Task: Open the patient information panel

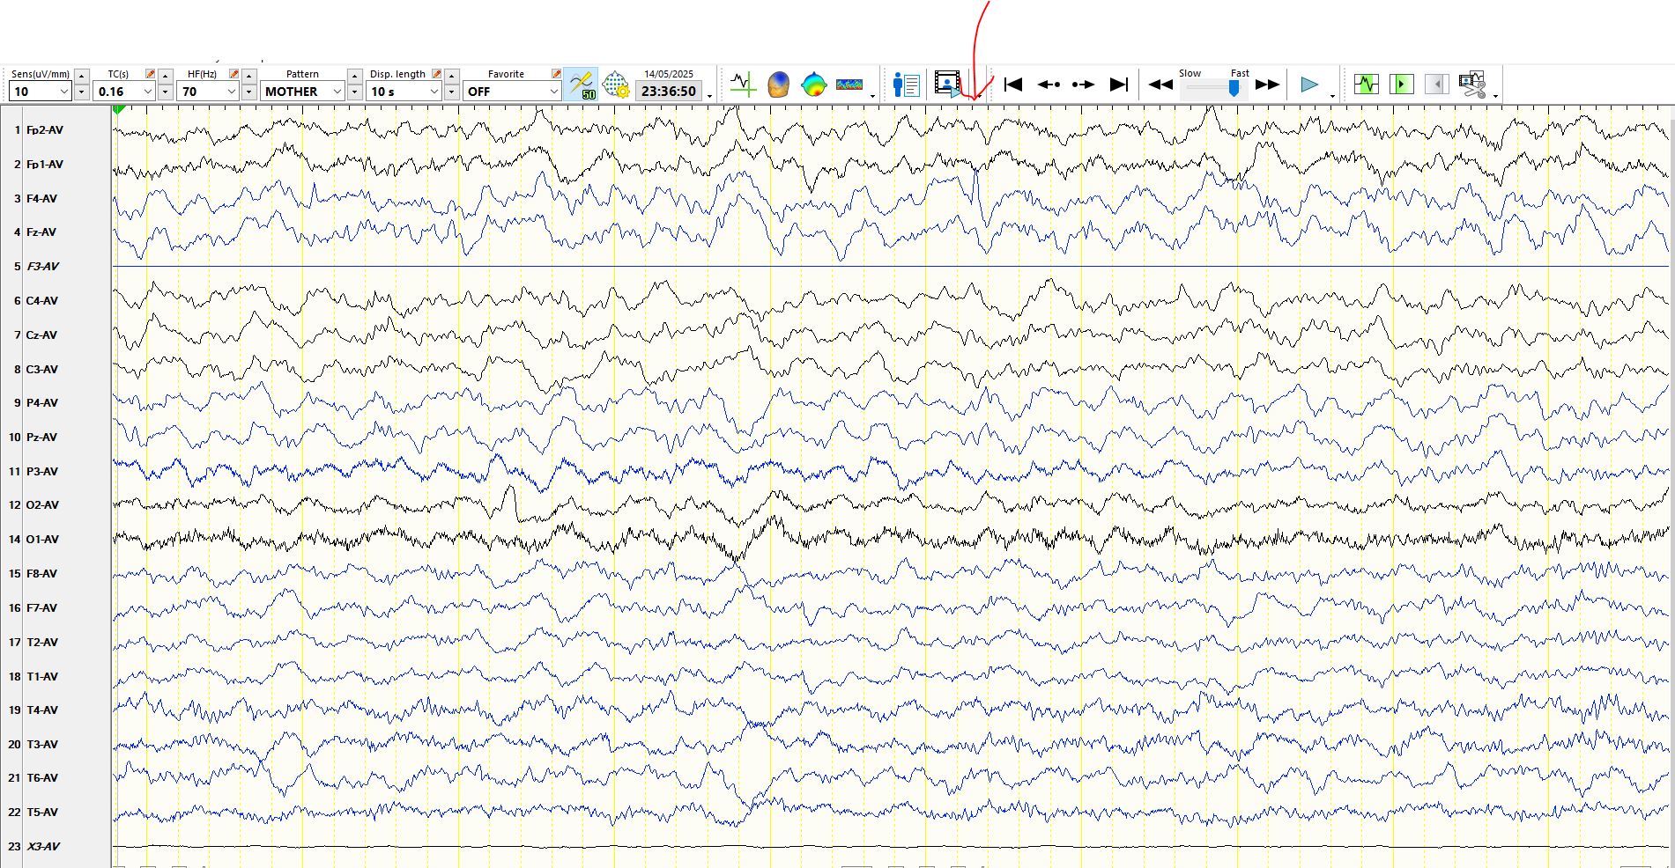Action: point(906,85)
